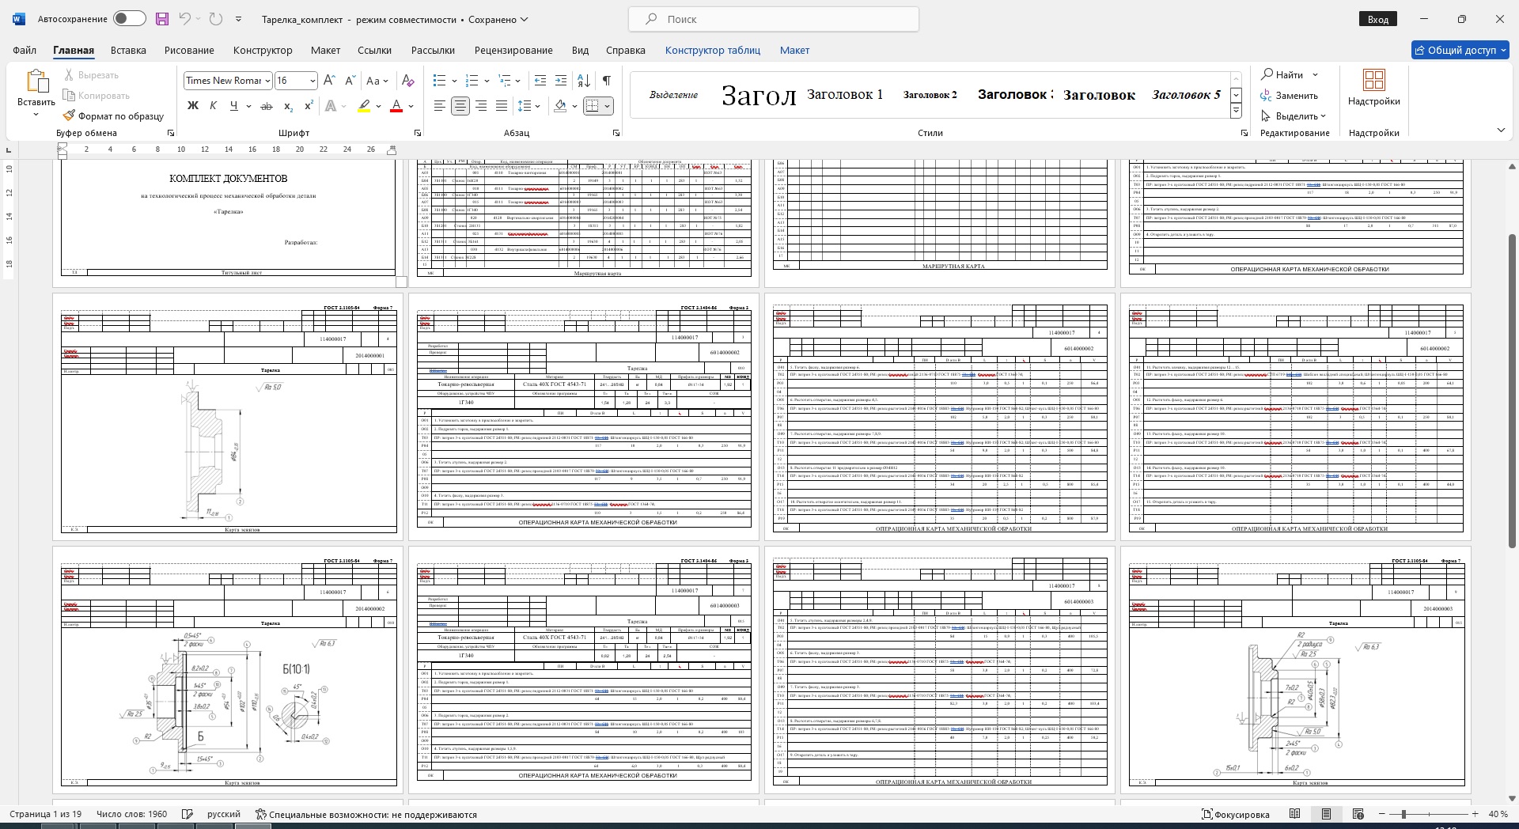Switch to the Рецензирование tab
The image size is (1519, 829).
[x=513, y=50]
